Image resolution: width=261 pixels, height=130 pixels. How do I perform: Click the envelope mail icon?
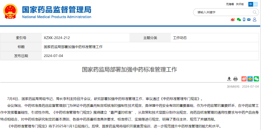(x=249, y=20)
